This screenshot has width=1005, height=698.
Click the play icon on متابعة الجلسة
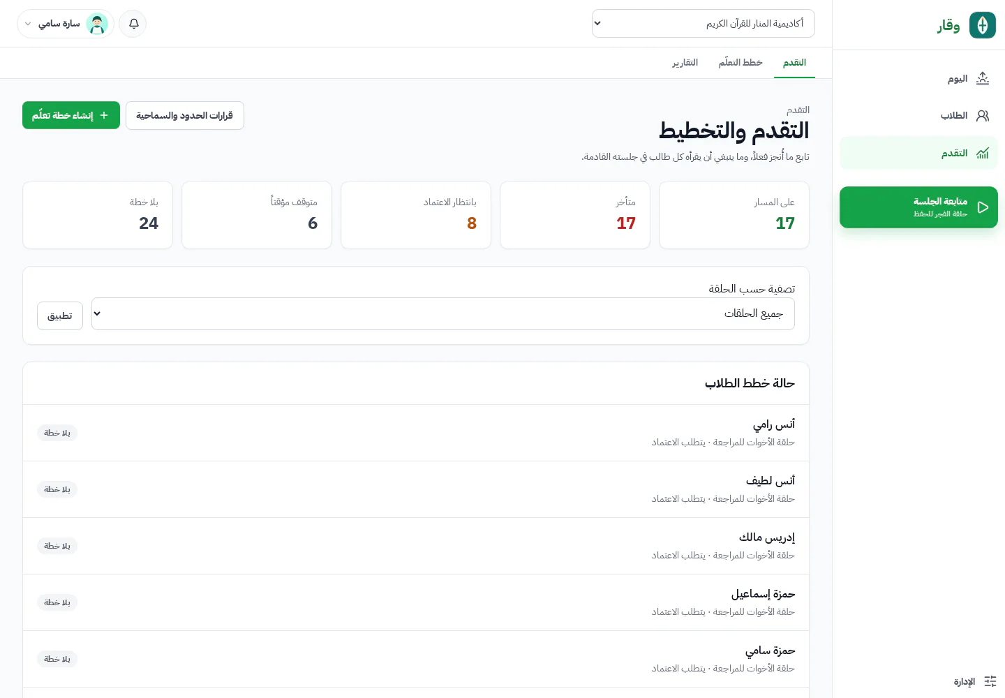pyautogui.click(x=983, y=207)
